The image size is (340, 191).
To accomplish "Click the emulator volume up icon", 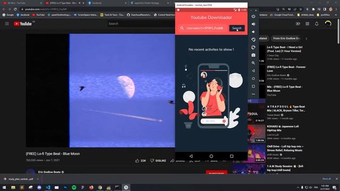I will coord(253,24).
